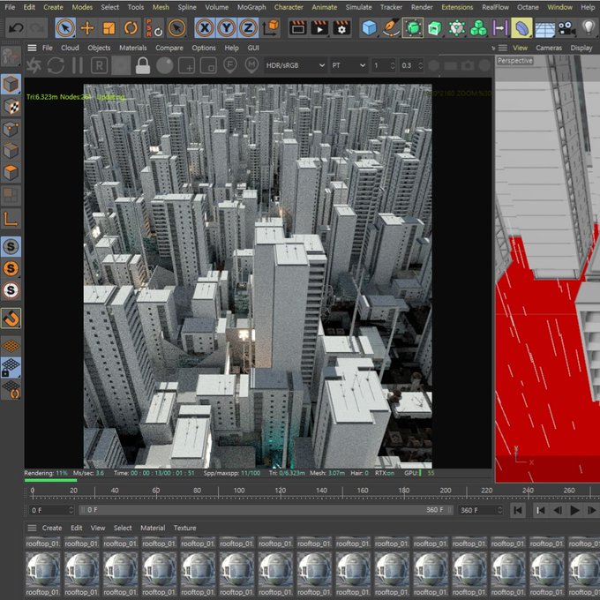
Task: Select the Live Selection arrow tool
Action: tap(65, 28)
